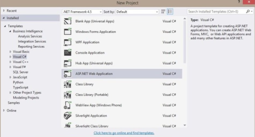Select the 'Class Library (Portable)' template name
Image resolution: width=255 pixels, height=137 pixels.
pos(92,95)
